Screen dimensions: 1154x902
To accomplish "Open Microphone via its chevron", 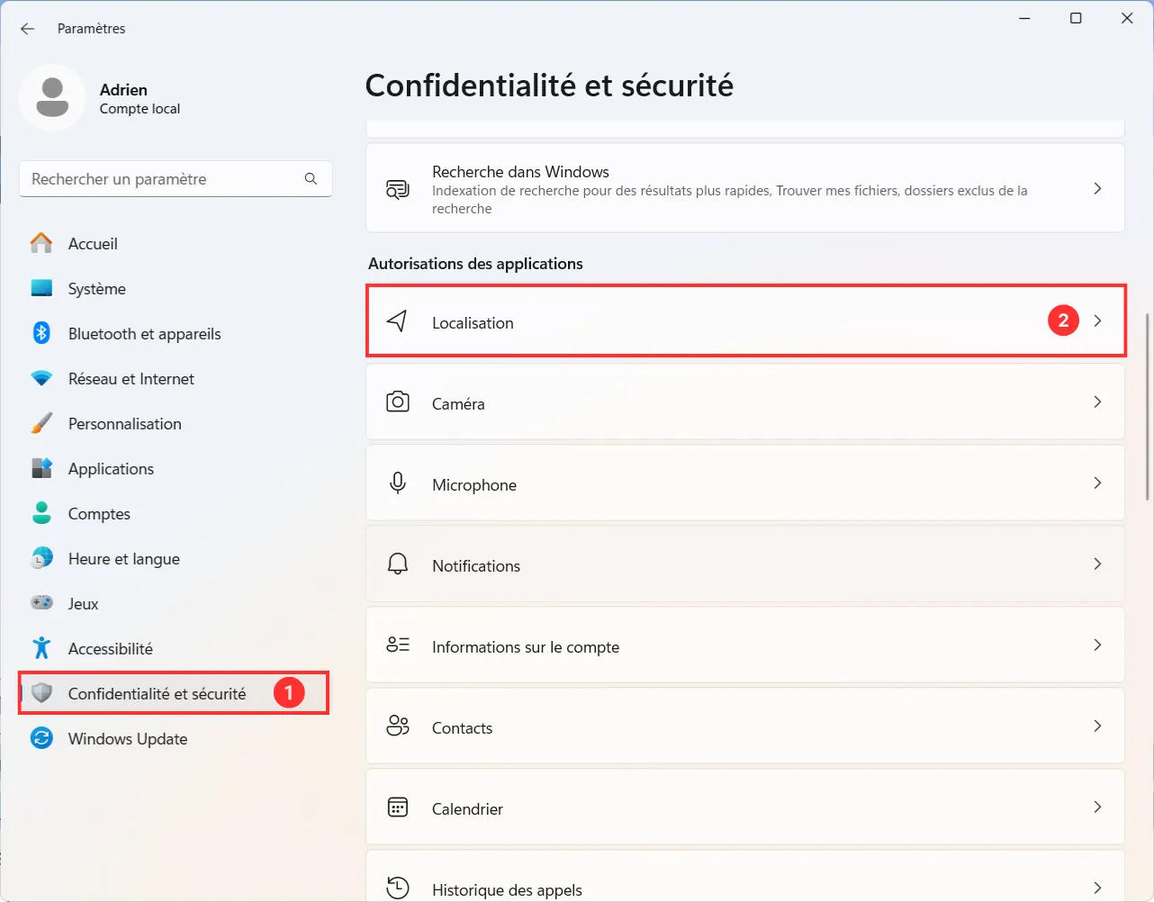I will 1097,483.
